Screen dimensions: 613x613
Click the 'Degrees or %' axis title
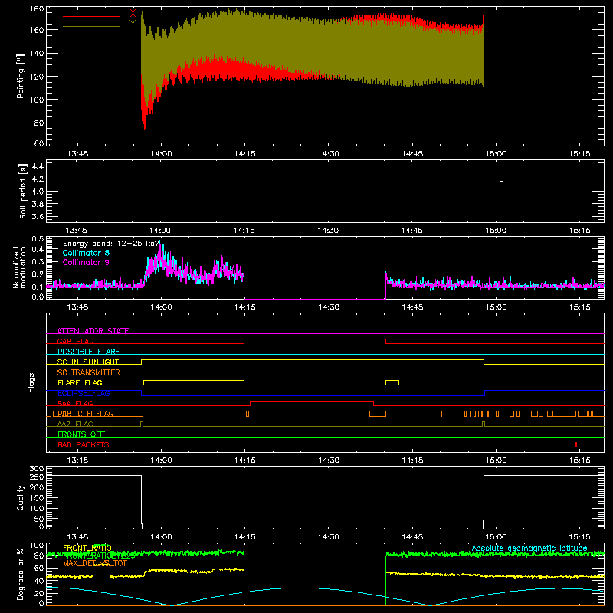click(21, 574)
